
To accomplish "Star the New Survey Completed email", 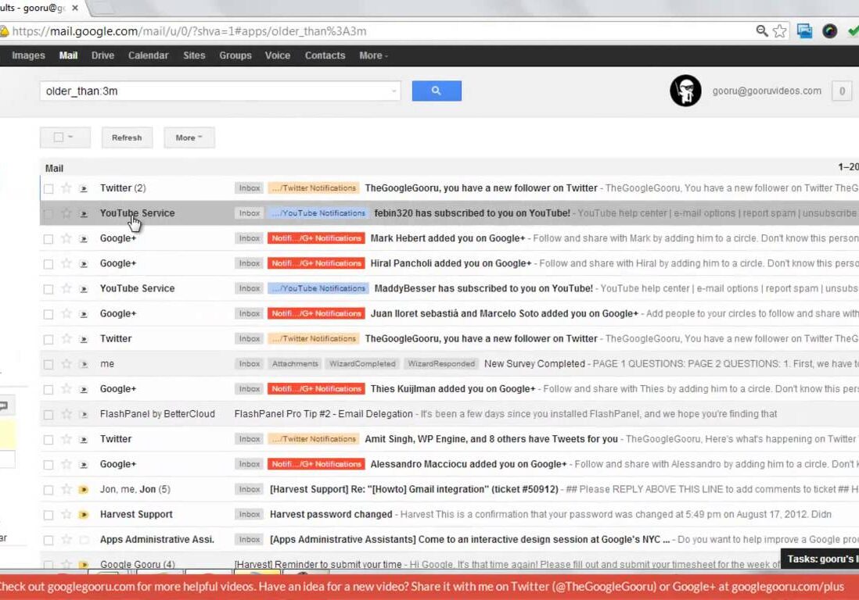I will click(x=66, y=364).
